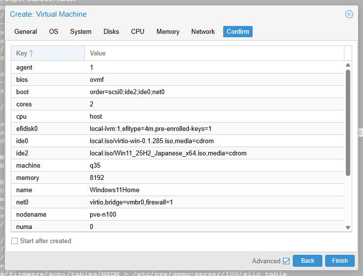Close the Create Virtual Machine dialog

tap(349, 14)
